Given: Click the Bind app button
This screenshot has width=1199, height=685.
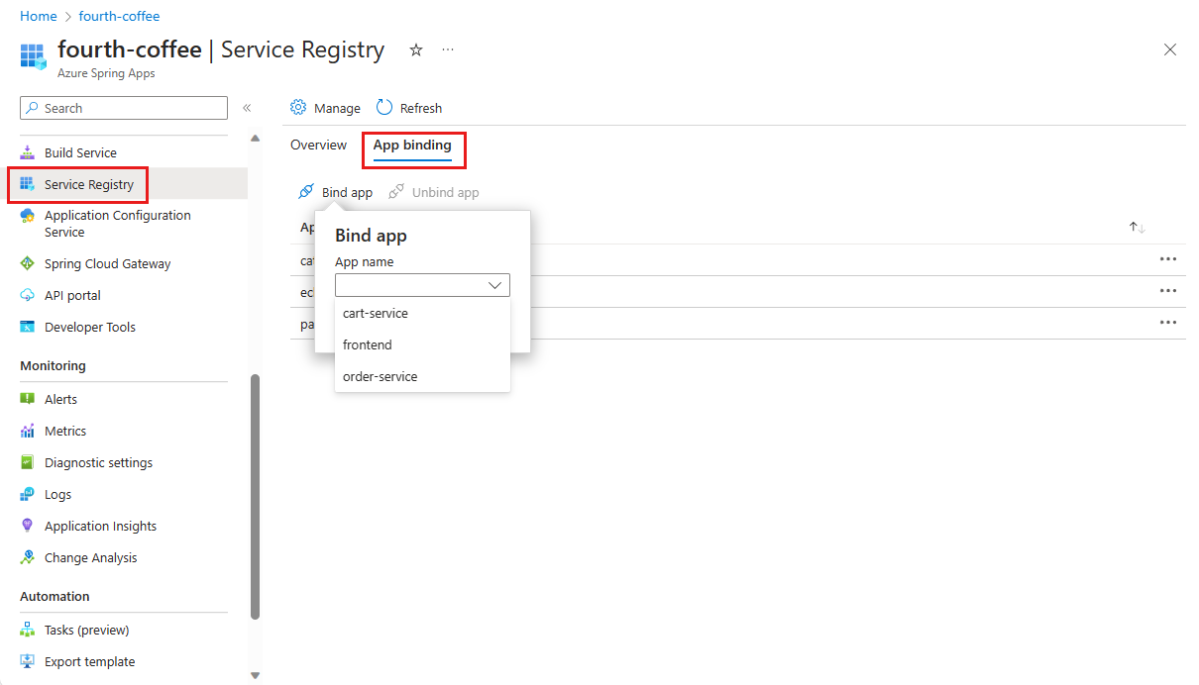Looking at the screenshot, I should (x=336, y=192).
